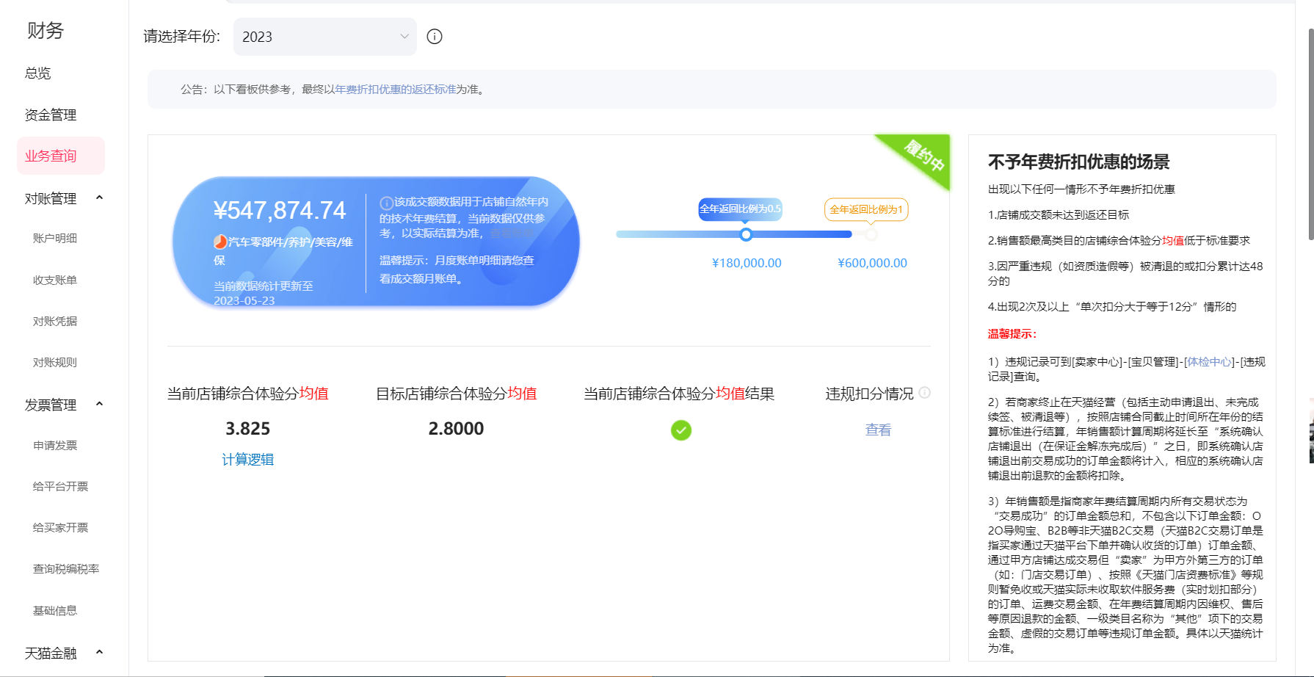The height and width of the screenshot is (677, 1314).
Task: Click the 3.825 score value
Action: tap(248, 429)
